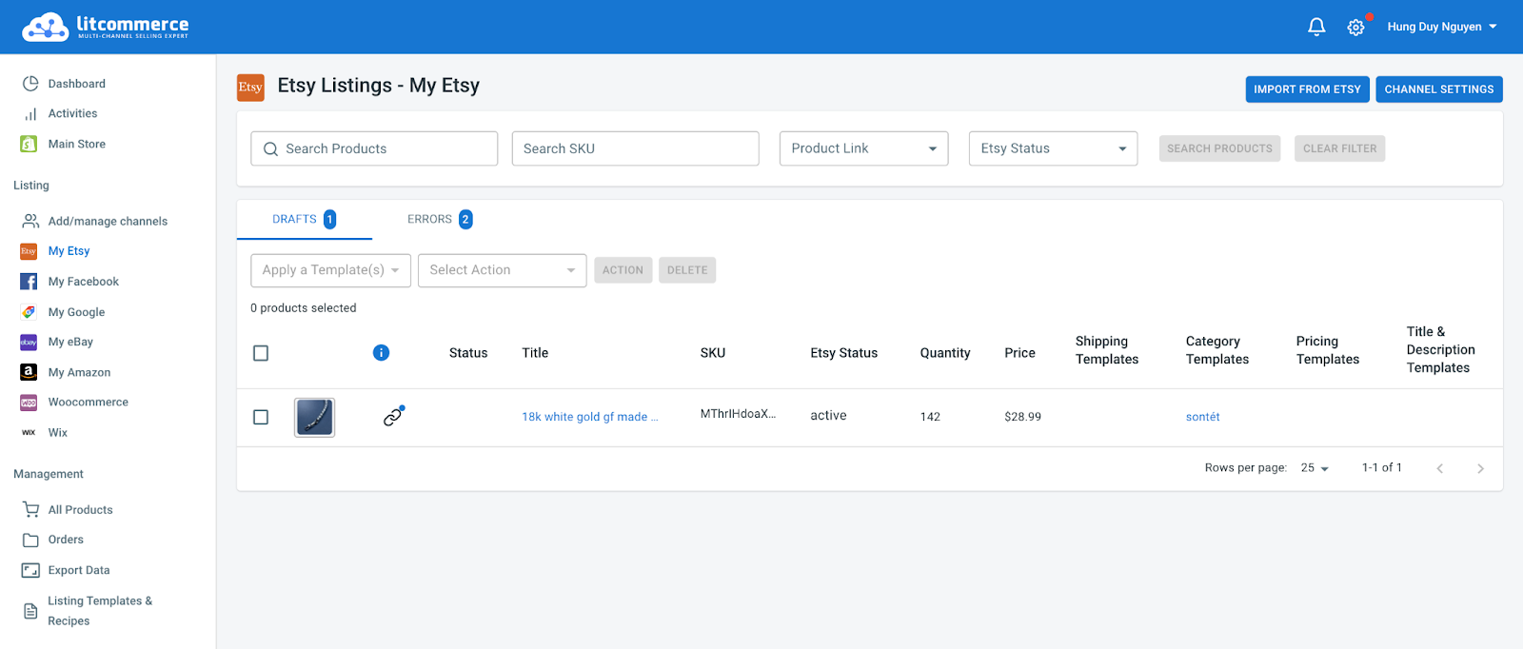Go to the previous page arrow

[x=1440, y=468]
